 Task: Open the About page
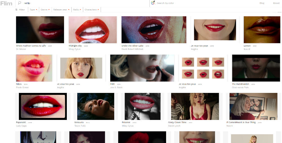click(276, 3)
